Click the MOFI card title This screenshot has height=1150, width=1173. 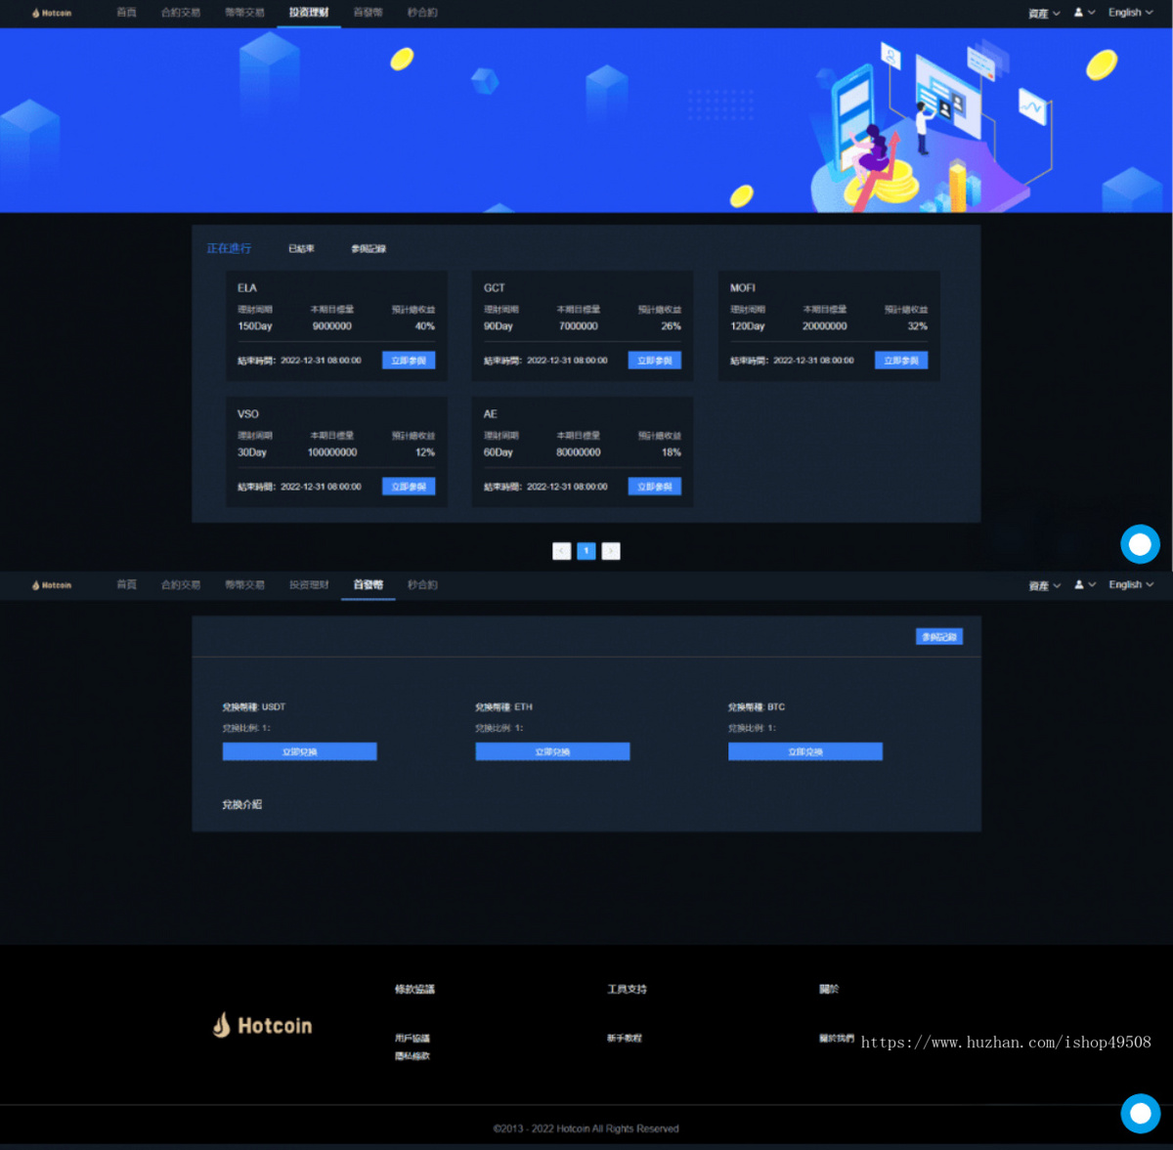743,288
